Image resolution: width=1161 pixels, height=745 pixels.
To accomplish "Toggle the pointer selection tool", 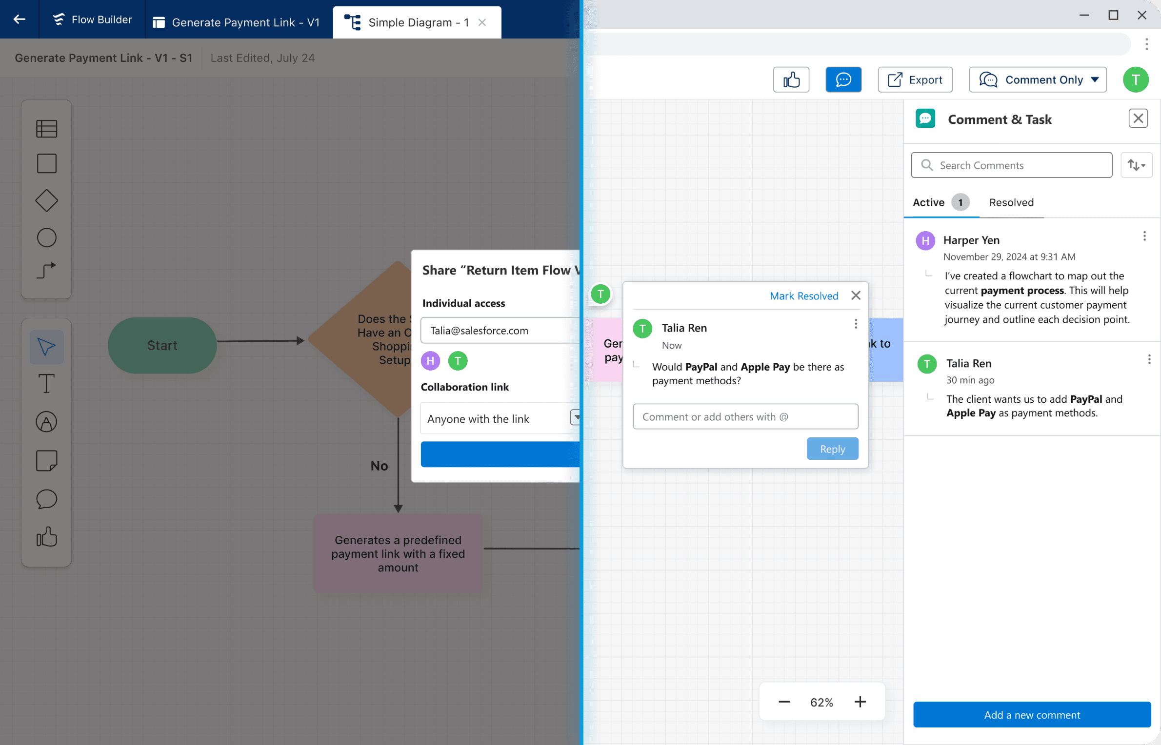I will coord(46,347).
